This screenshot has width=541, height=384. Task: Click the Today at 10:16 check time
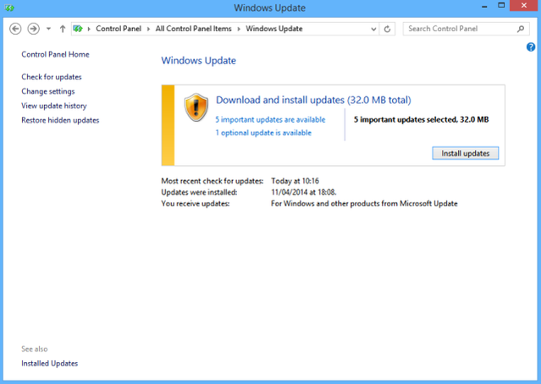coord(295,181)
